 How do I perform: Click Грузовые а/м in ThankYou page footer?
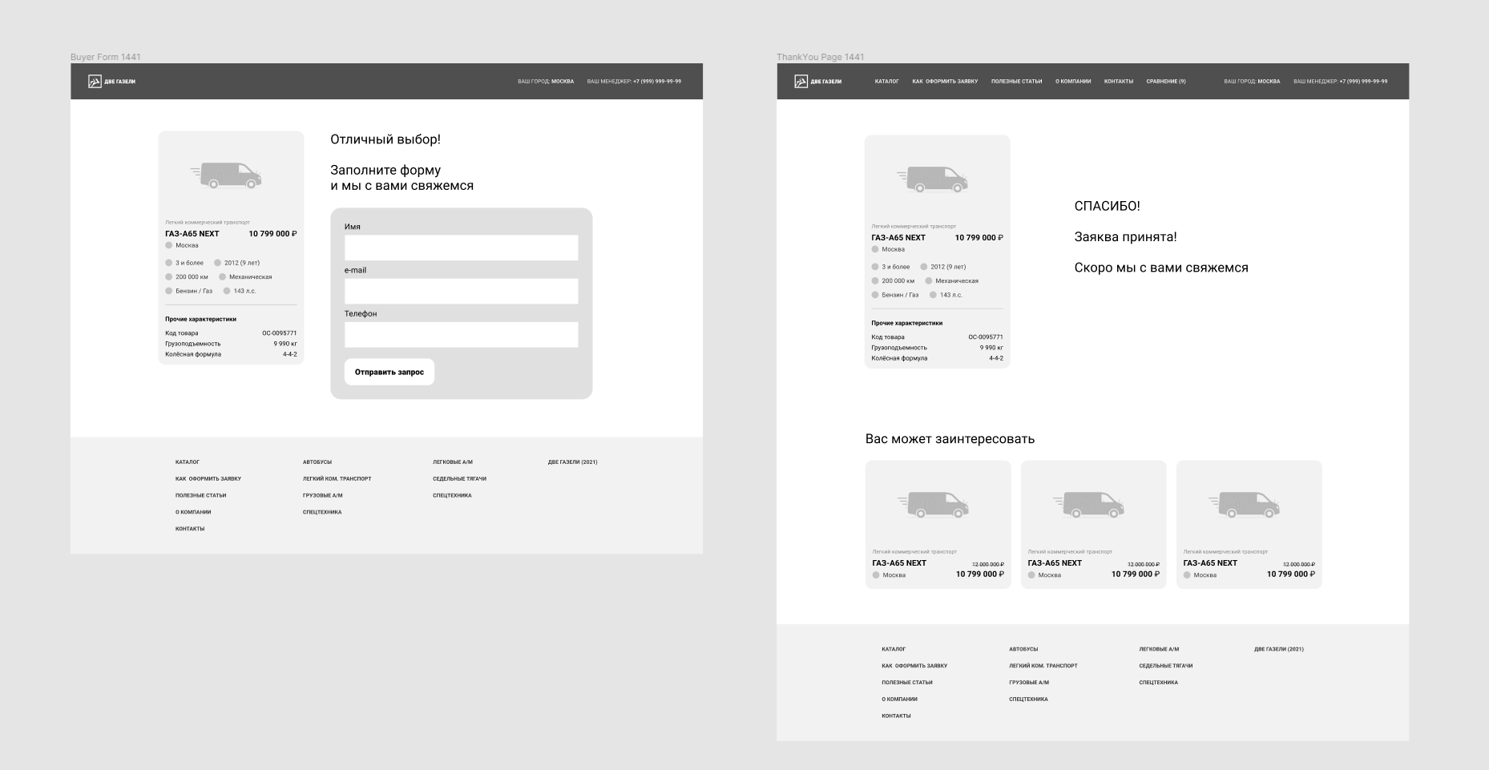click(x=1029, y=683)
